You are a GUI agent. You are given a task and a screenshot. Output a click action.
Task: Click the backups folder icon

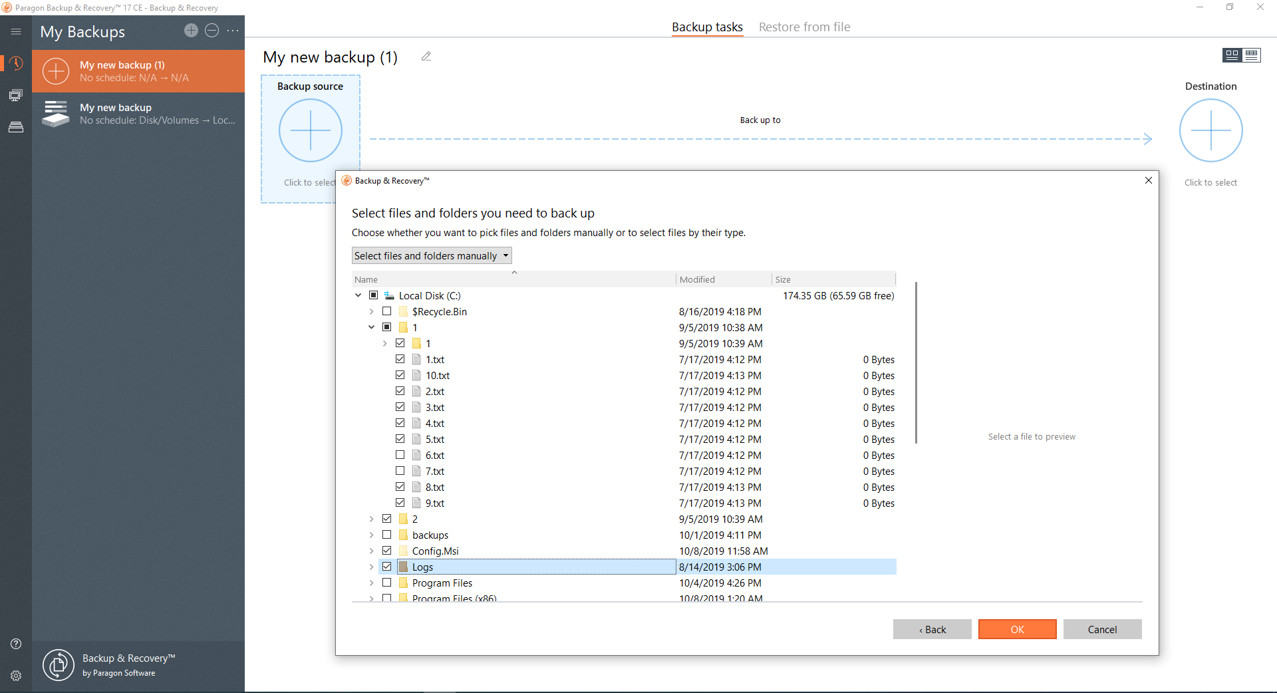pyautogui.click(x=403, y=535)
